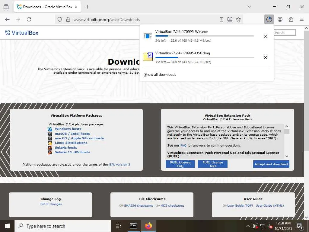Click license box scroll up arrow

pyautogui.click(x=287, y=126)
